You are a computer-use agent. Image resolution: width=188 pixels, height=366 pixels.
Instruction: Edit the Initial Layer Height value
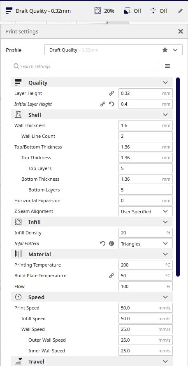[146, 104]
